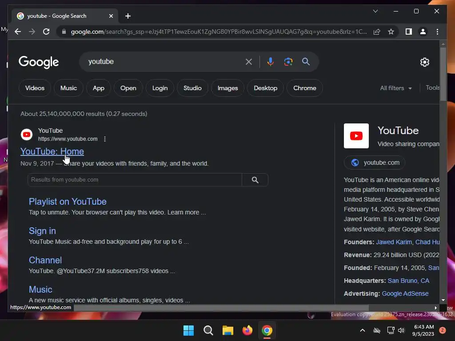
Task: Open Windows taskbar search
Action: tap(208, 330)
